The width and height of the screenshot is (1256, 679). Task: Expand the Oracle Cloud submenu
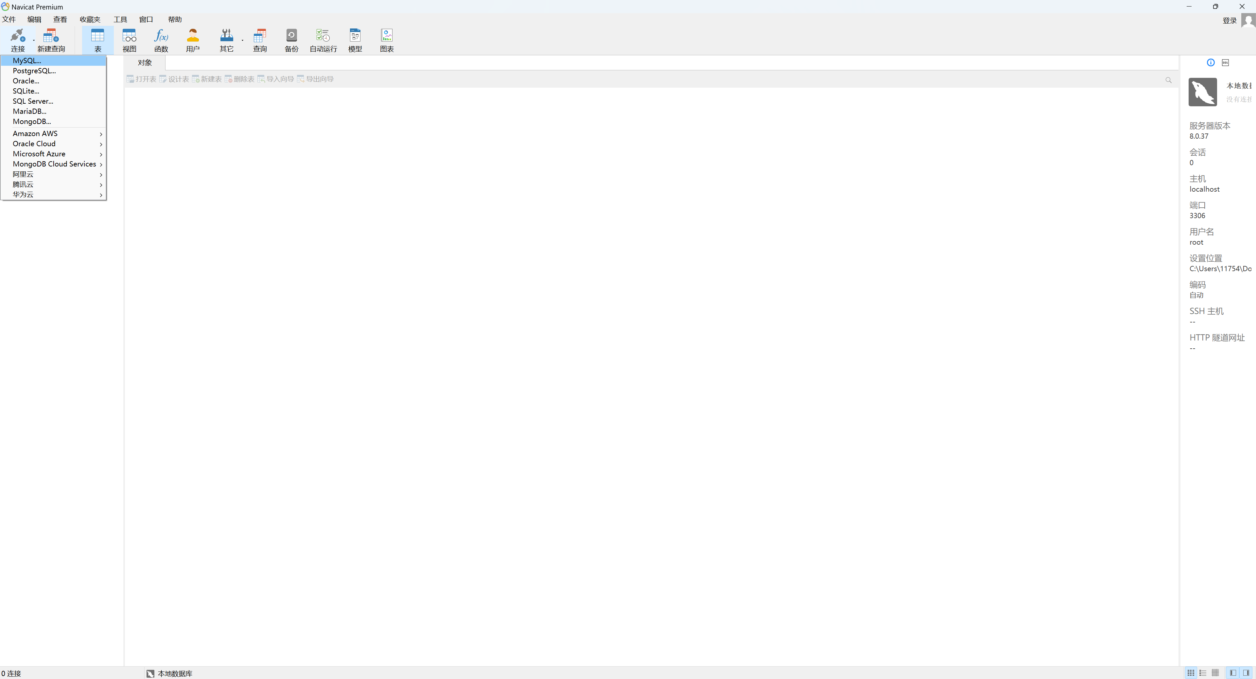(54, 144)
